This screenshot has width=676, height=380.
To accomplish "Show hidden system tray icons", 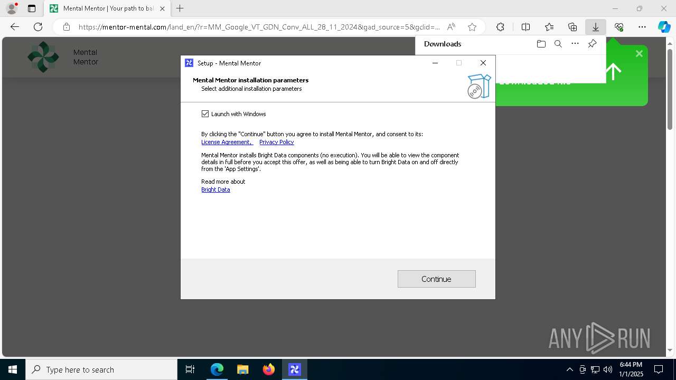I will pyautogui.click(x=569, y=369).
